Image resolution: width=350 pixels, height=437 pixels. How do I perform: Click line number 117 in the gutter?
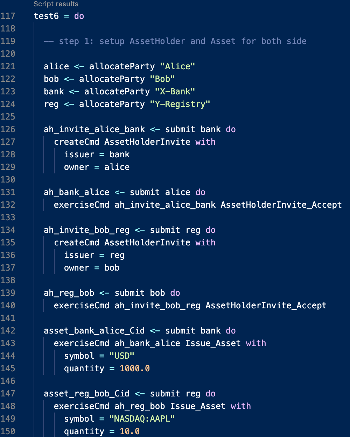(x=8, y=16)
